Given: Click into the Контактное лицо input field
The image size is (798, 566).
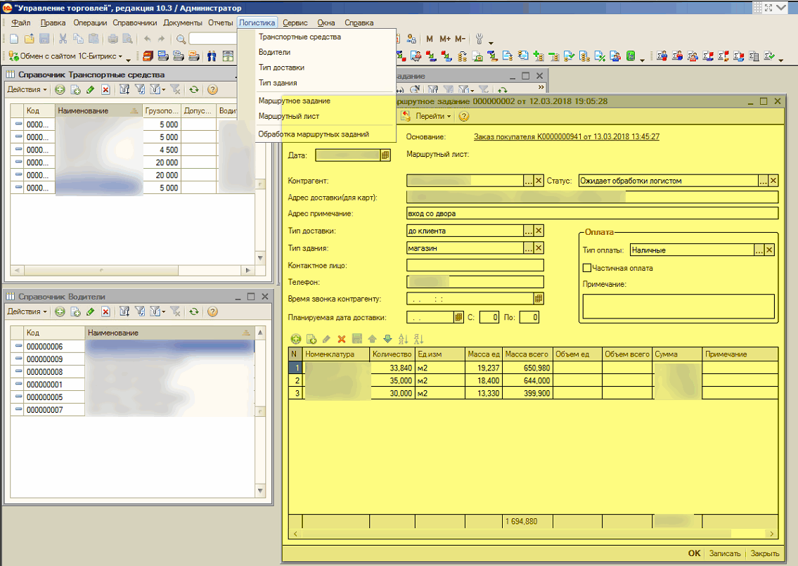Looking at the screenshot, I should click(475, 265).
